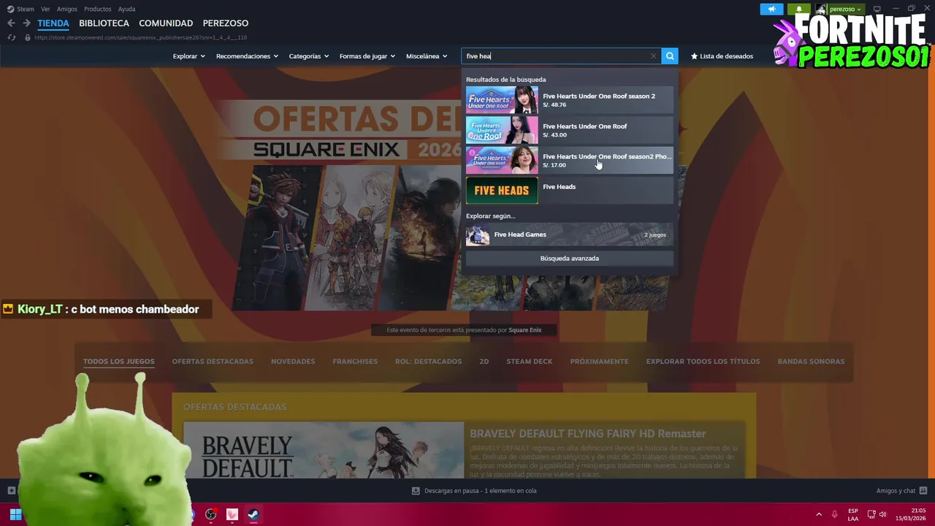Expand the Recomendaciones dropdown

tap(247, 56)
